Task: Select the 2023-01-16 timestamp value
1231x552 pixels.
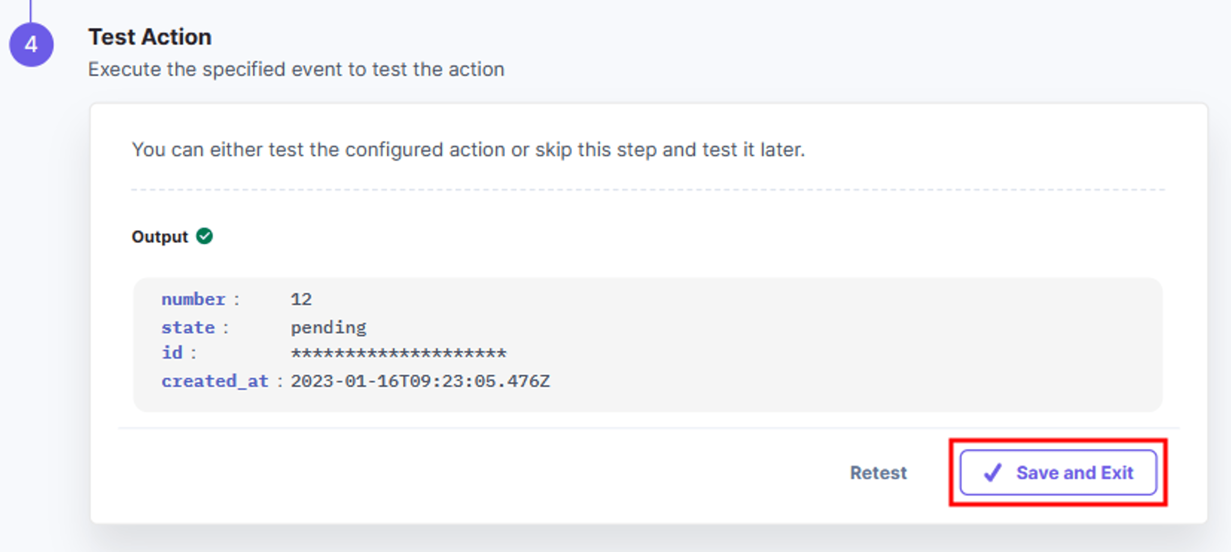Action: (x=421, y=381)
